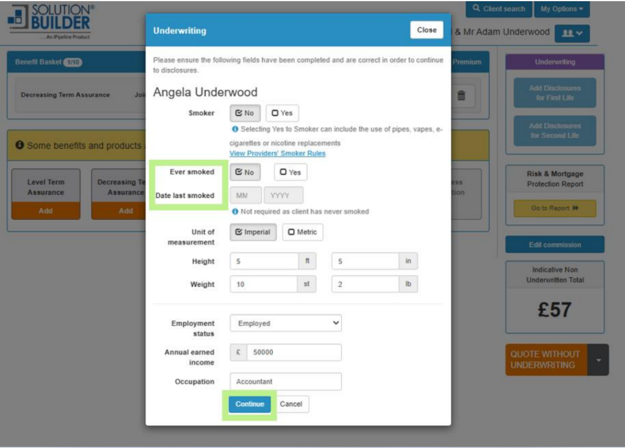Choose Metric unit of measurement

pos(303,232)
